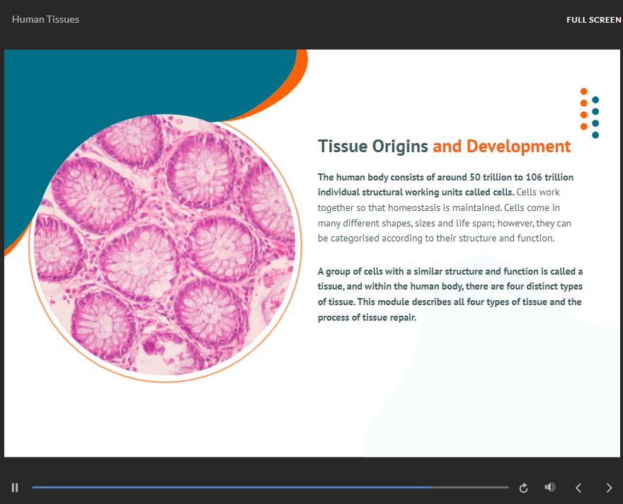The height and width of the screenshot is (504, 623).
Task: Click the circular tissue microscope image
Action: (x=164, y=245)
